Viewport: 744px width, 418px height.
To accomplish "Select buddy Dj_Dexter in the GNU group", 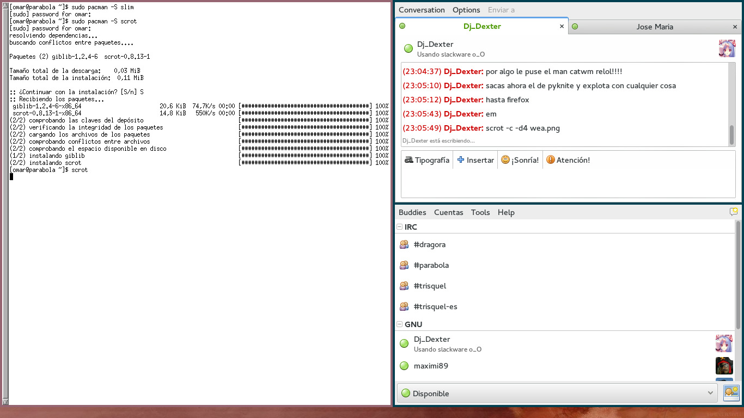I will [x=565, y=343].
